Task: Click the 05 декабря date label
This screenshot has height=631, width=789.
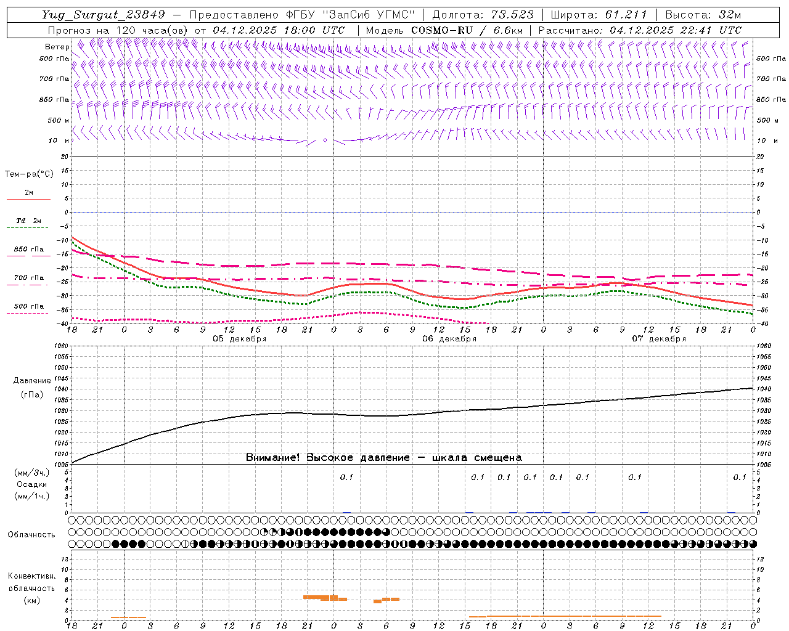Action: tap(240, 339)
